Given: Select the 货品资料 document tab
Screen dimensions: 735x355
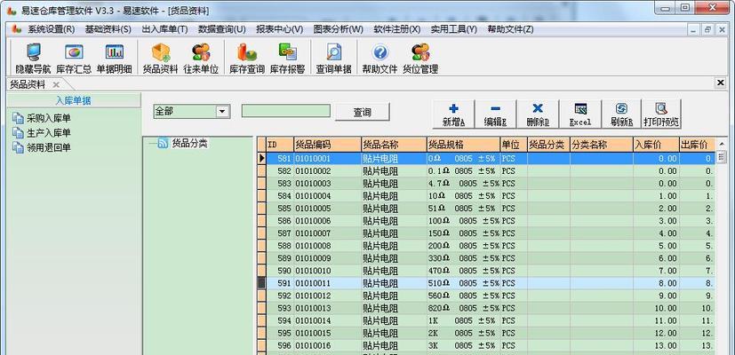Looking at the screenshot, I should (28, 85).
